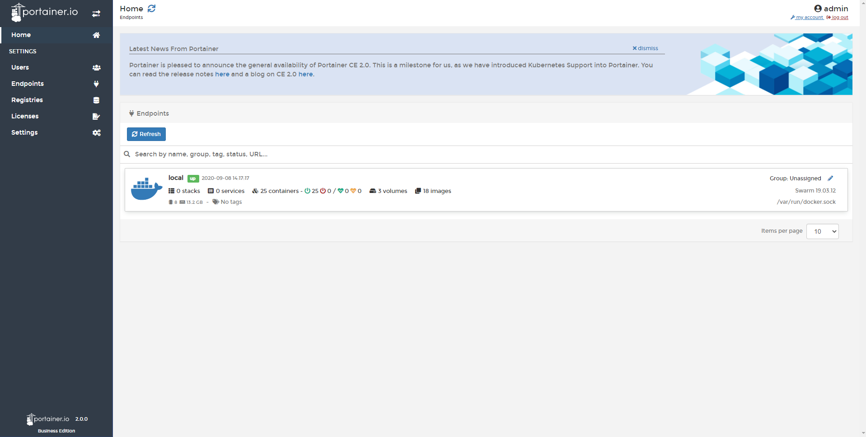Open the Items per page dropdown

pos(822,231)
